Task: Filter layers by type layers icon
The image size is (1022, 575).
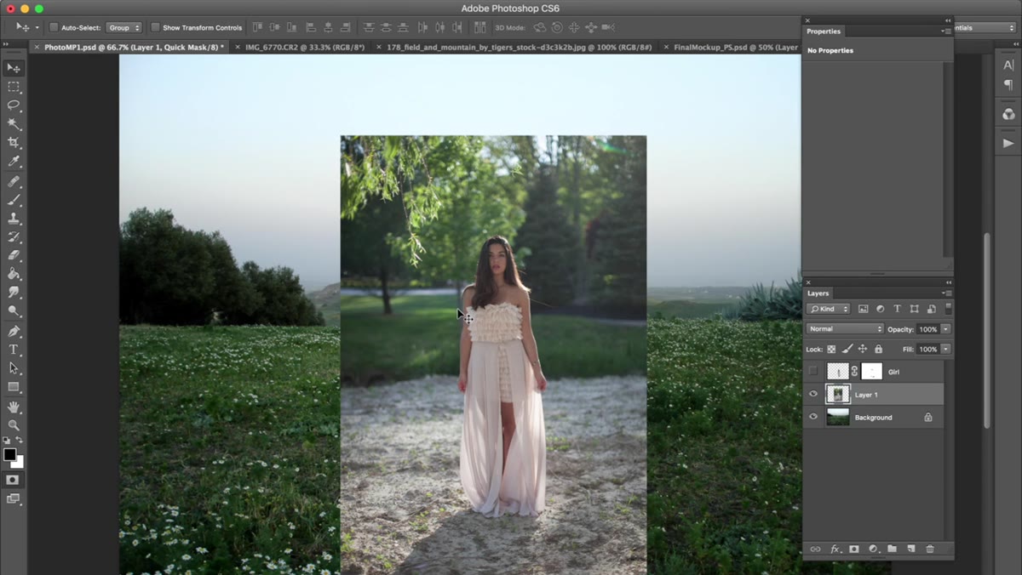Action: point(897,309)
